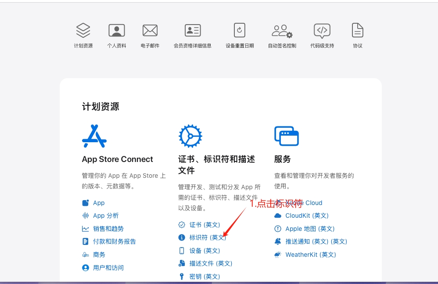
Task: Click the key icon beside 密钥 (英文)
Action: click(182, 277)
